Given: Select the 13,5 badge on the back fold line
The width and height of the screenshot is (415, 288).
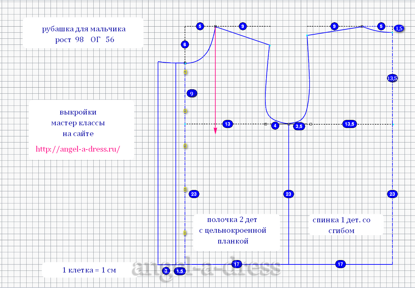Looking at the screenshot, I should (392, 78).
